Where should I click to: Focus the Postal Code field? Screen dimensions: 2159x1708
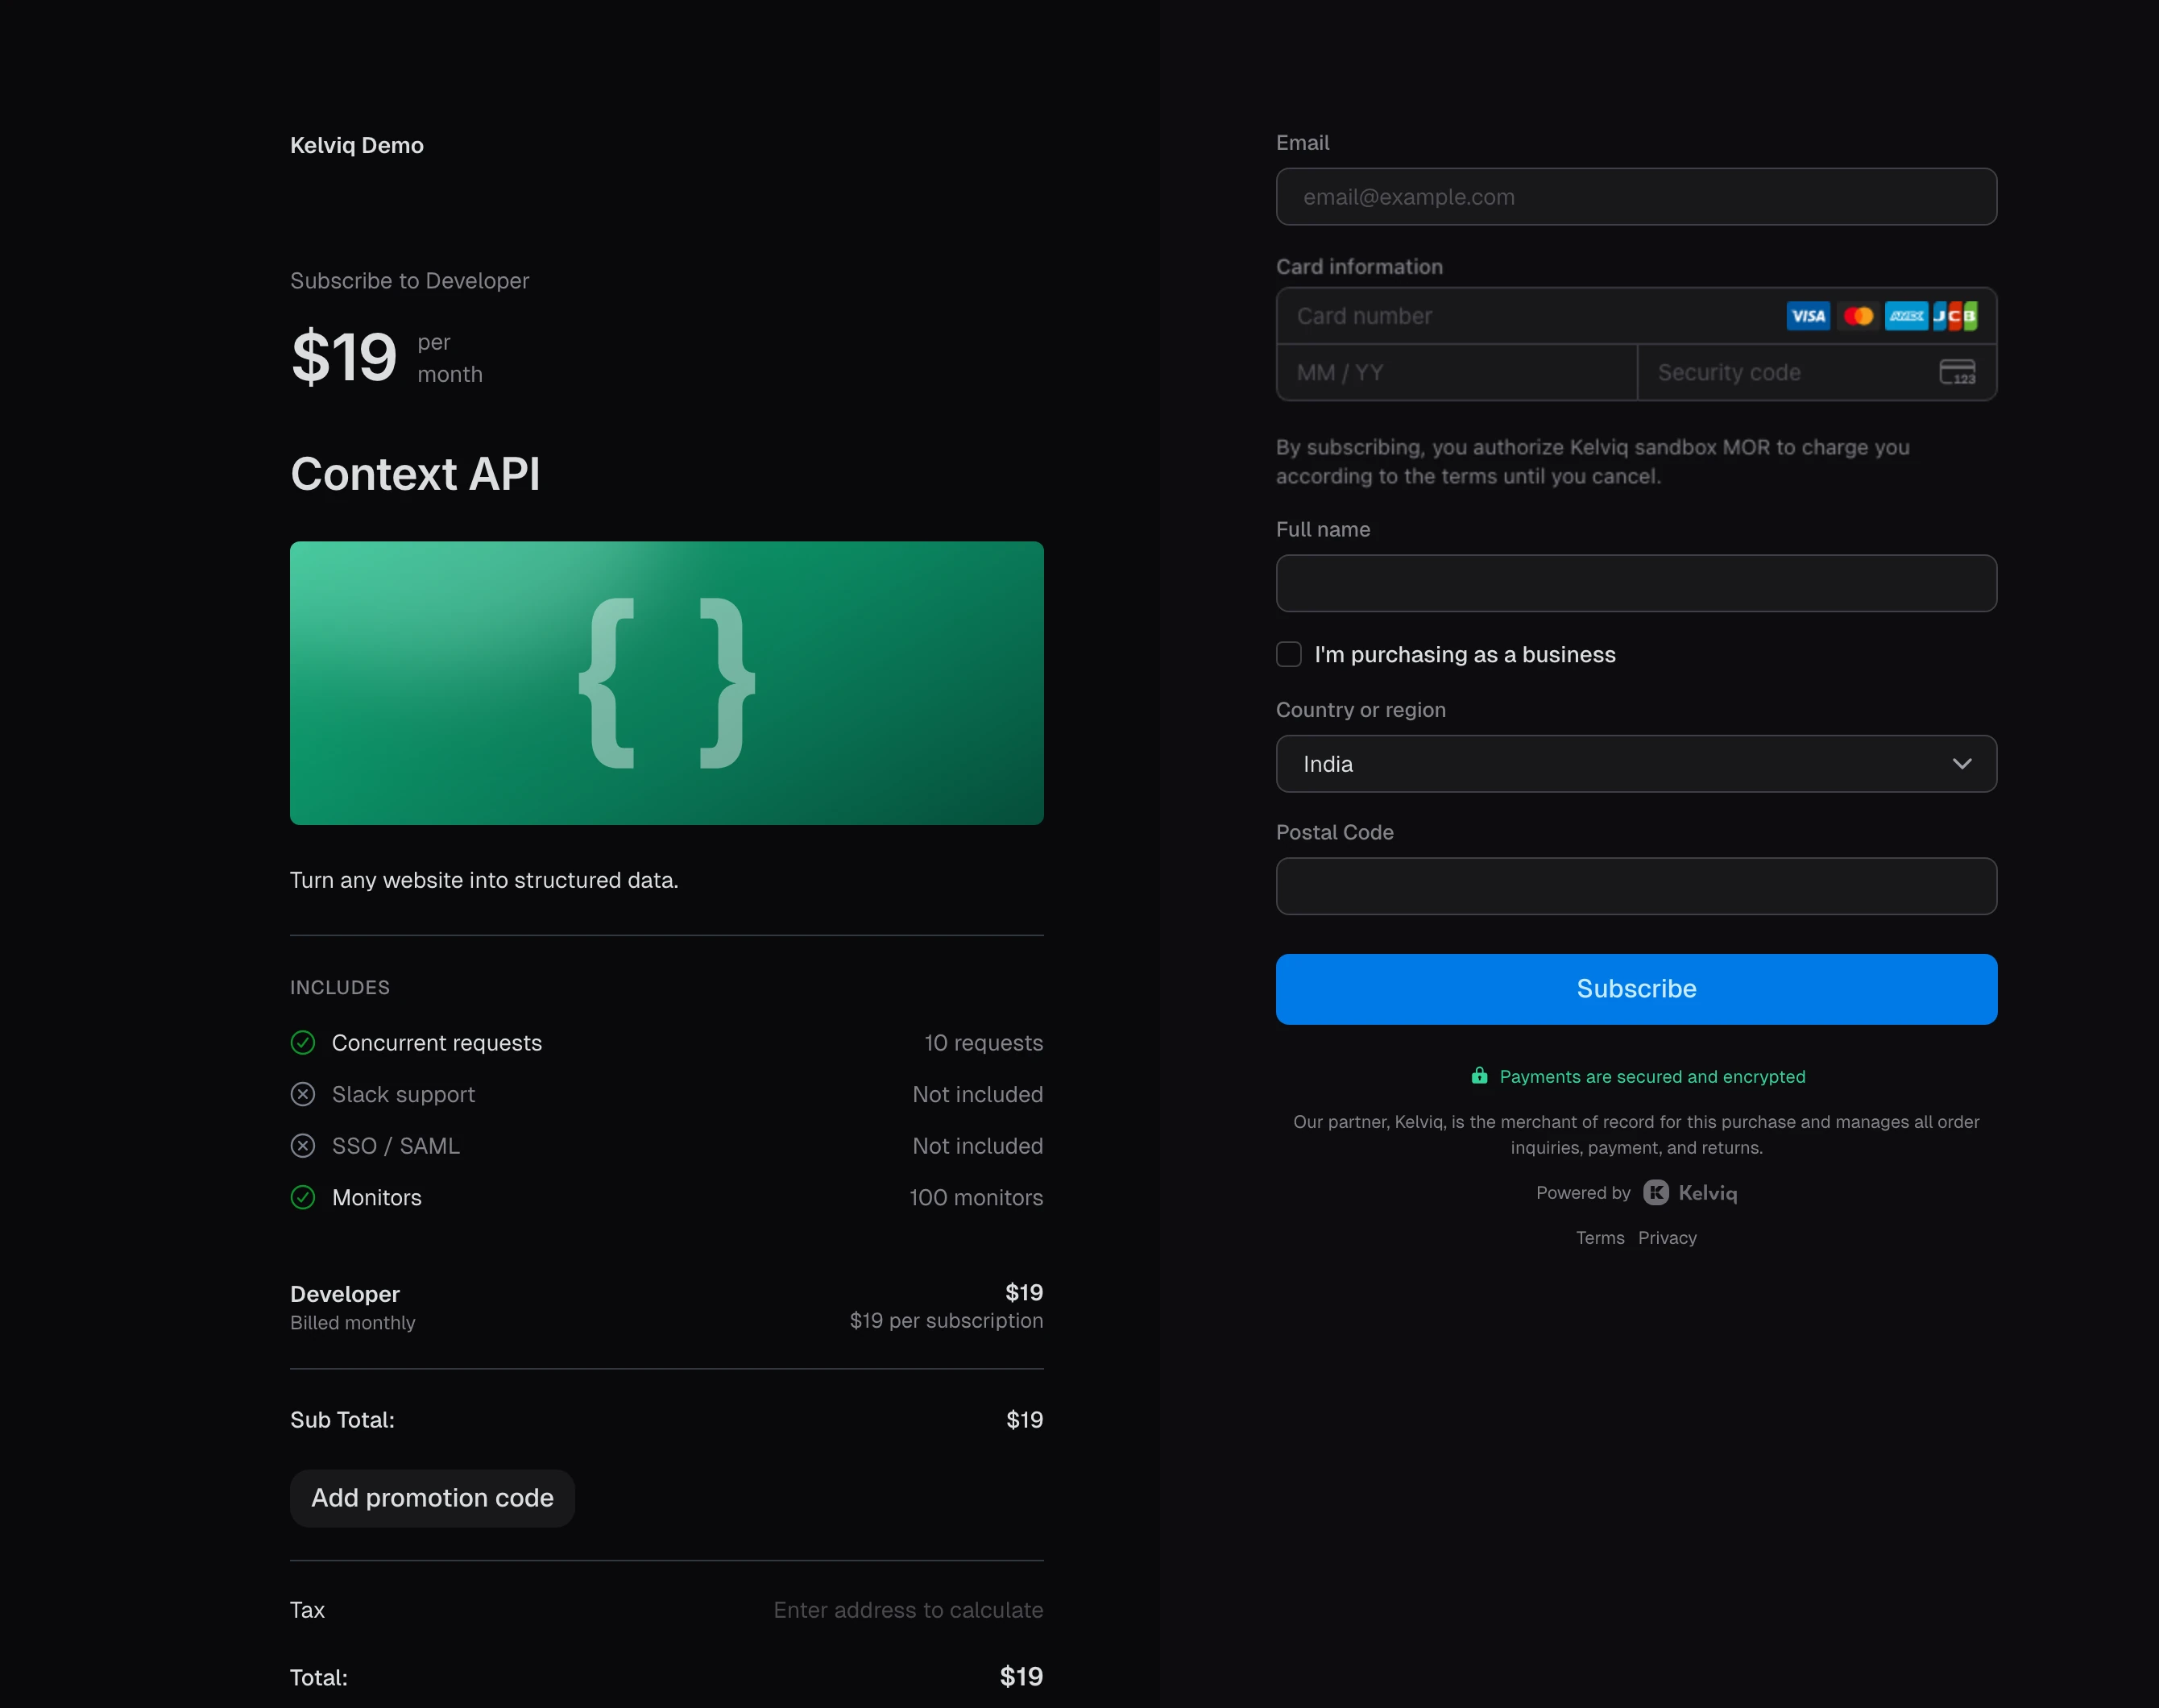[1636, 887]
